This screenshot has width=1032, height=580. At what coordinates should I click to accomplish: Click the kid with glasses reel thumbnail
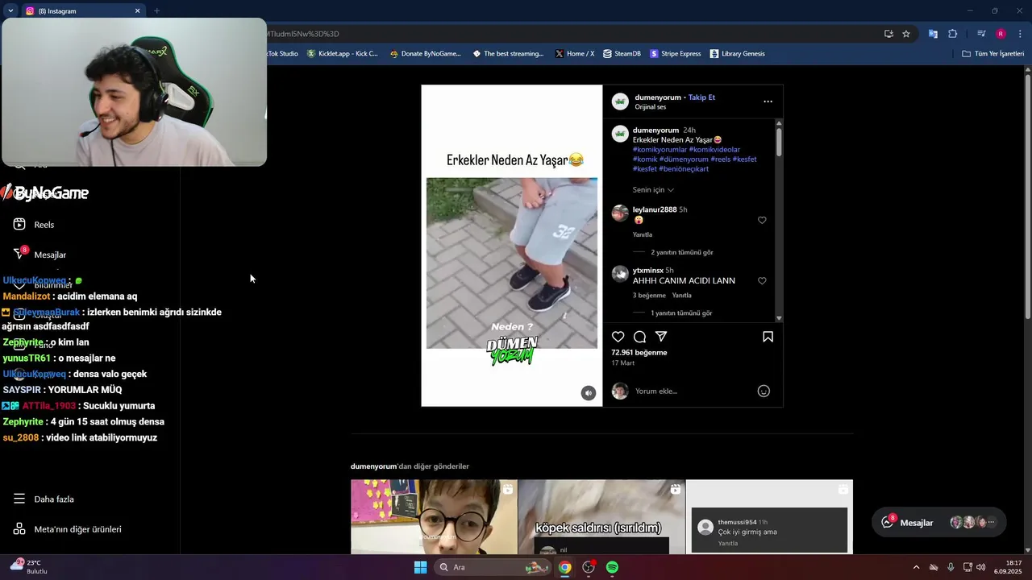434,517
